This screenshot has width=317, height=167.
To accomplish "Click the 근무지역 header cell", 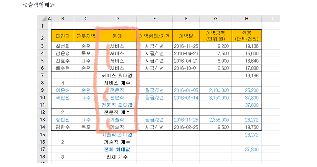I will tap(86, 36).
